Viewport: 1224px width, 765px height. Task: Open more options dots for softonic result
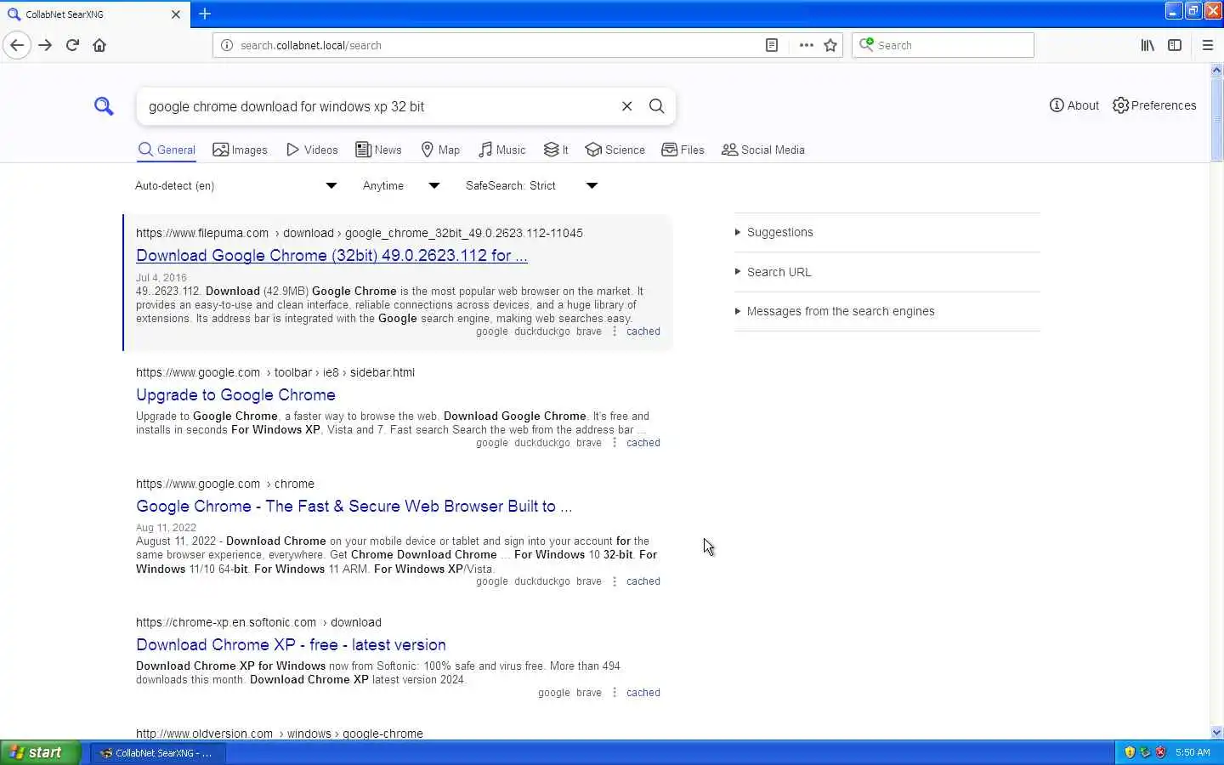click(x=614, y=693)
